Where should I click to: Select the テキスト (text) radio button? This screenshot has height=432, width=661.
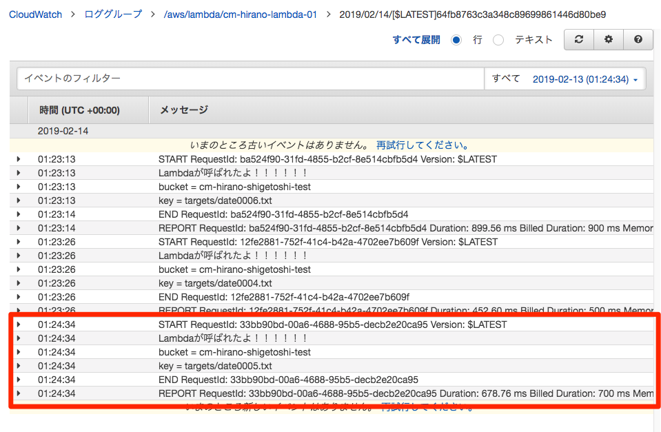498,40
